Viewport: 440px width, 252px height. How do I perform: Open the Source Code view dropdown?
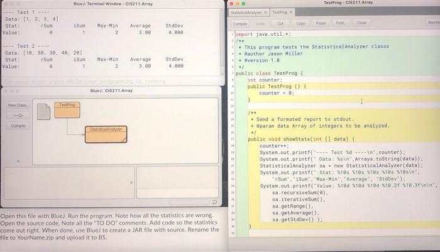[x=433, y=22]
